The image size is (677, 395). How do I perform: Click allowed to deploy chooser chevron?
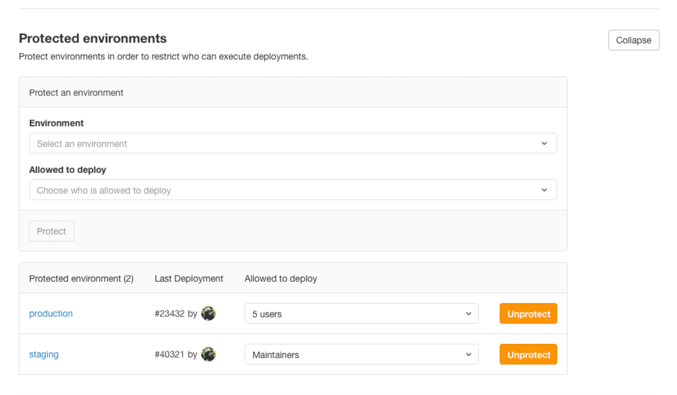pyautogui.click(x=544, y=190)
